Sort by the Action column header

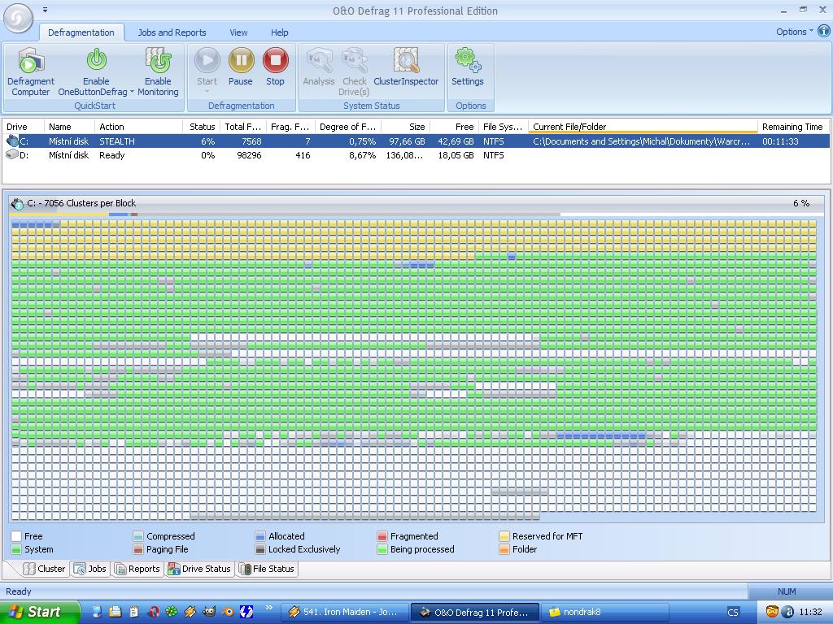tap(138, 127)
